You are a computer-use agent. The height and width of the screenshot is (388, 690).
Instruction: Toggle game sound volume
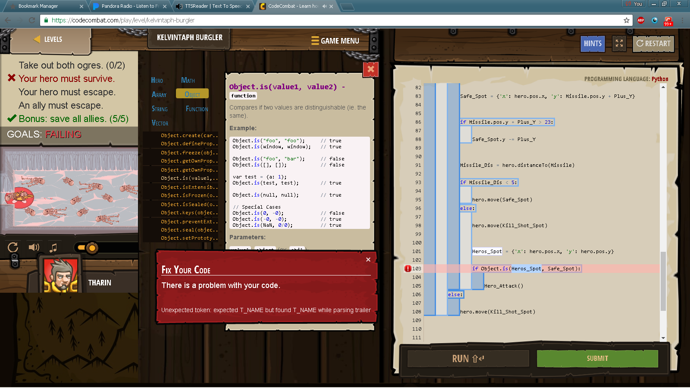[34, 247]
